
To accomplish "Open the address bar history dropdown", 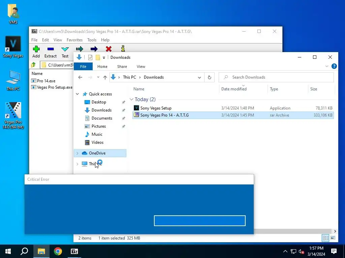I will pyautogui.click(x=199, y=78).
